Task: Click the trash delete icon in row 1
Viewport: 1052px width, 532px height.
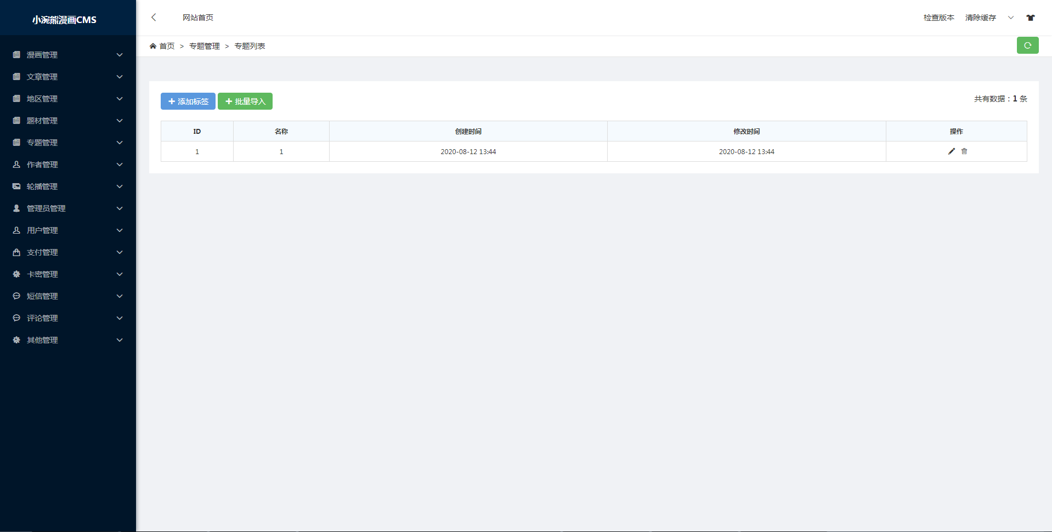Action: (x=964, y=151)
